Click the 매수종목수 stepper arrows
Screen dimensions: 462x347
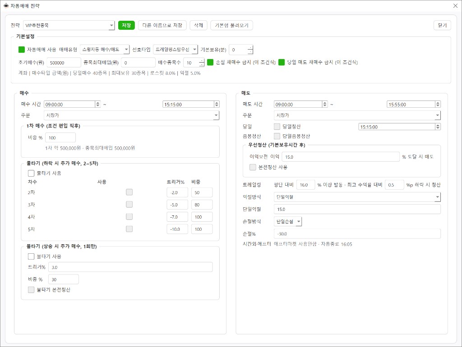(x=202, y=63)
